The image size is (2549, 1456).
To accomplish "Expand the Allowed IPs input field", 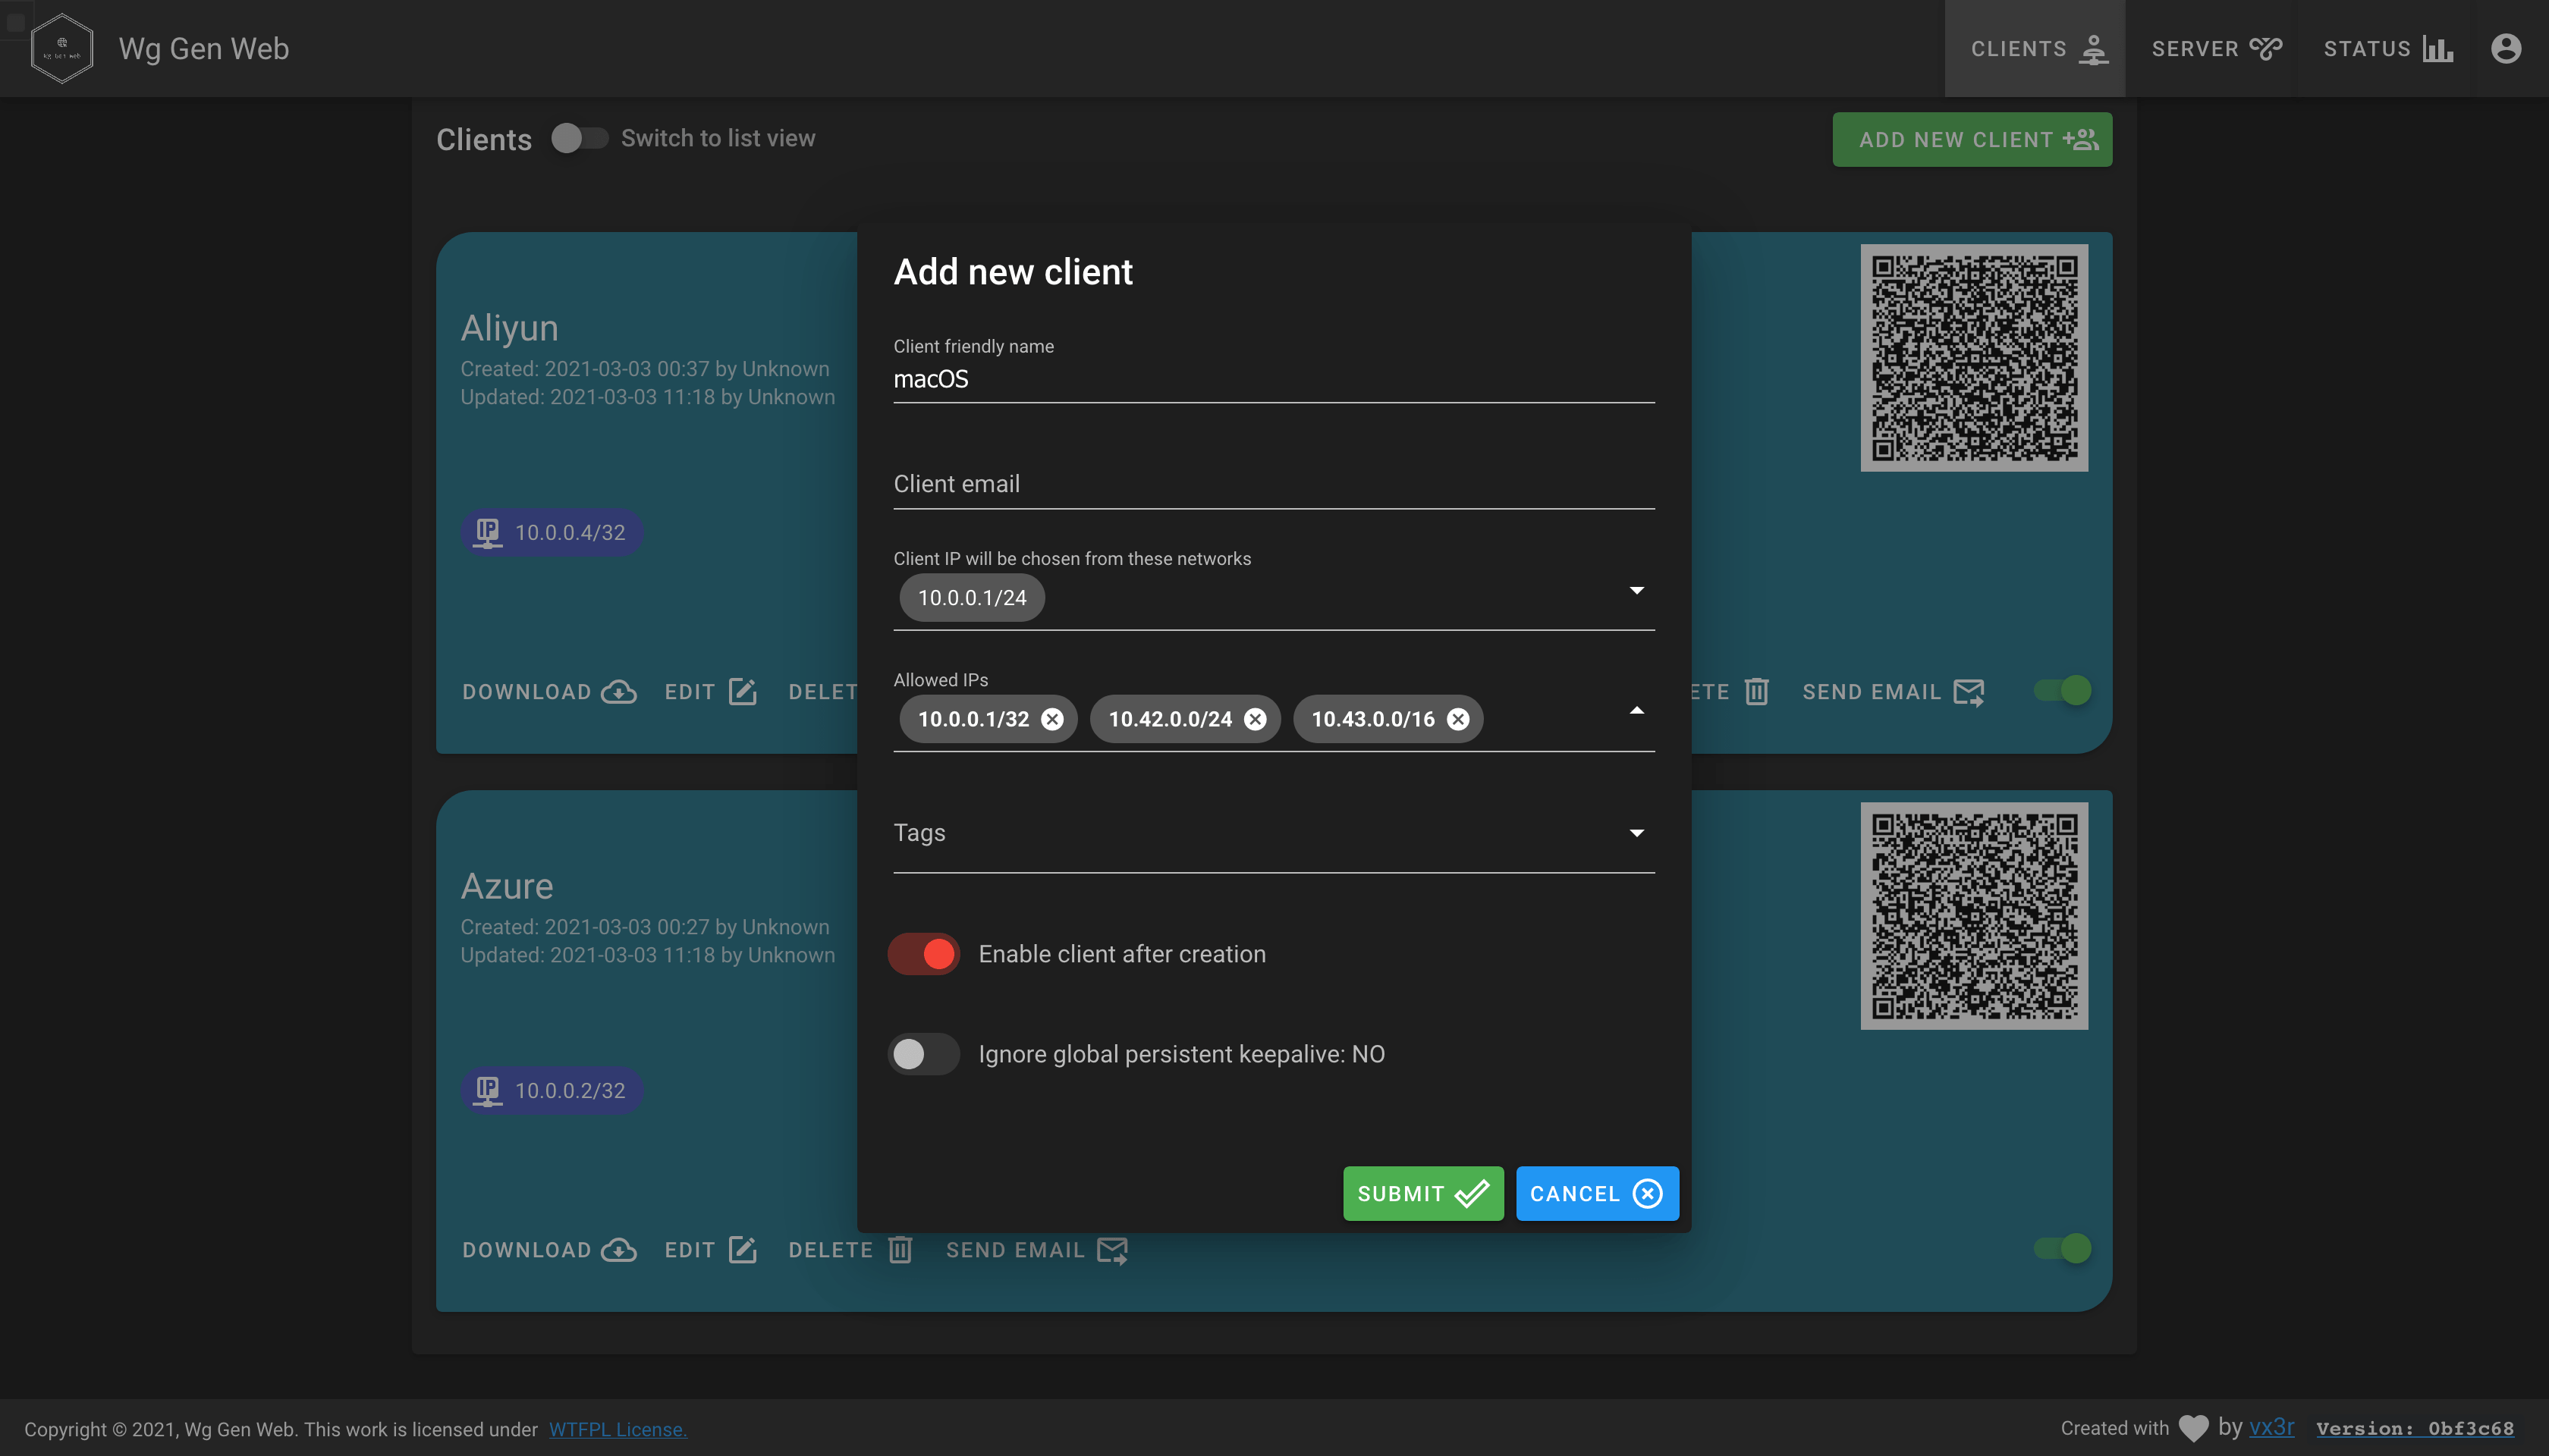I will point(1635,711).
